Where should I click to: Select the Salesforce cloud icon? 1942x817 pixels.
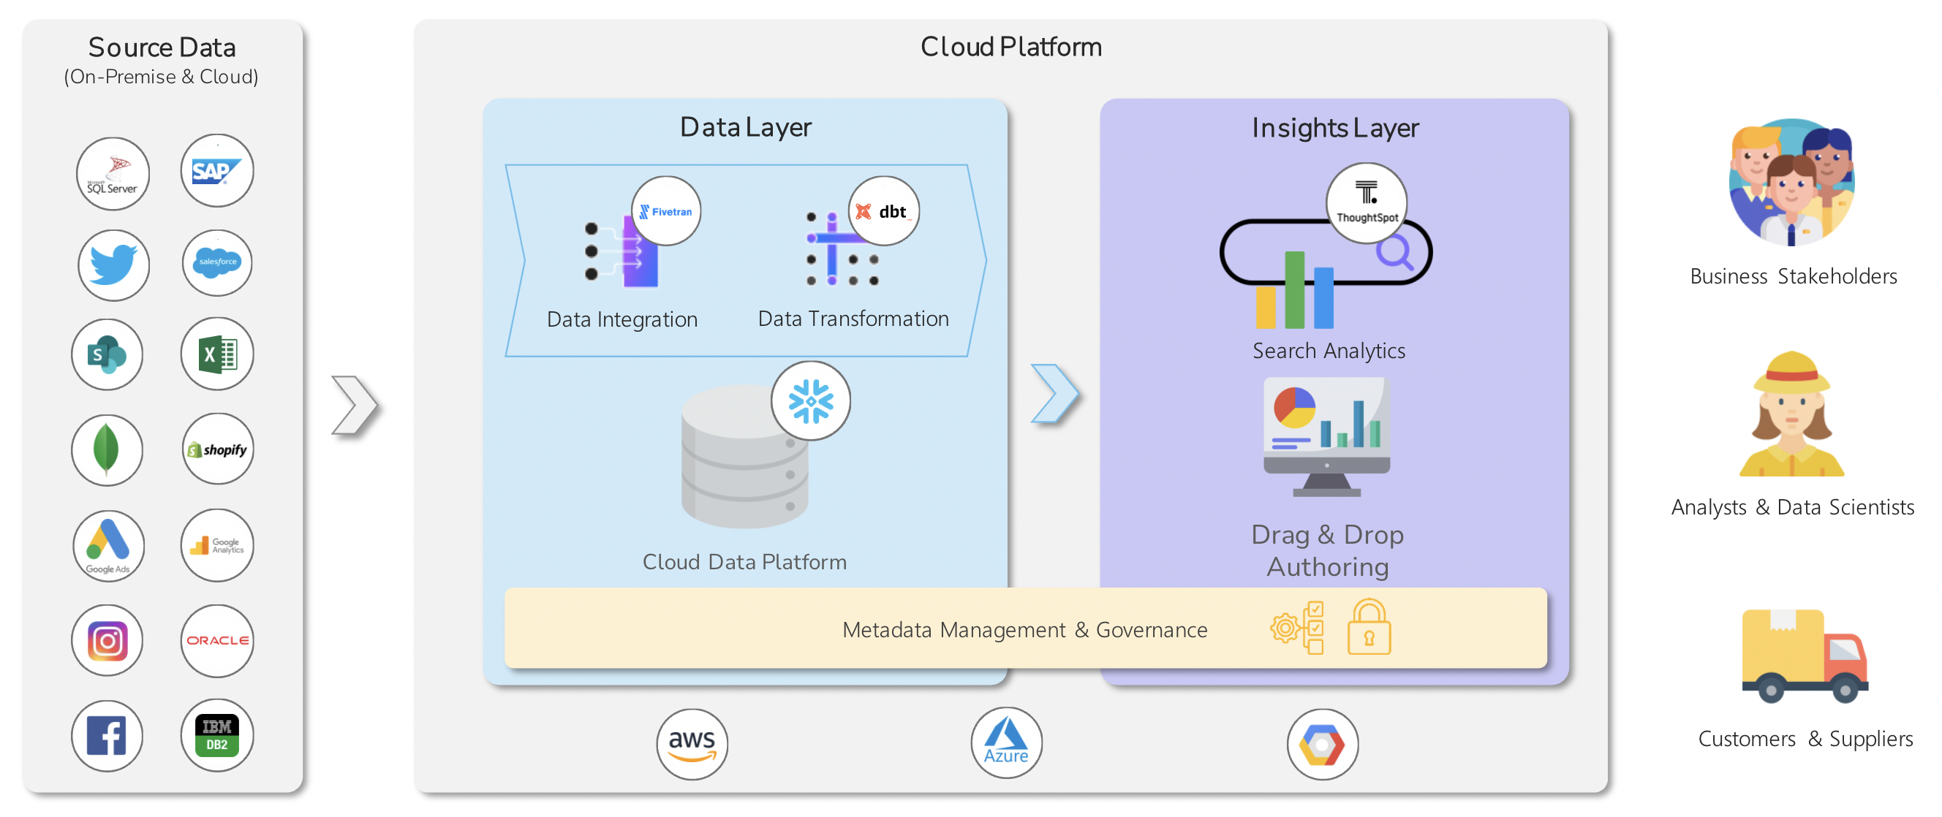(x=217, y=262)
